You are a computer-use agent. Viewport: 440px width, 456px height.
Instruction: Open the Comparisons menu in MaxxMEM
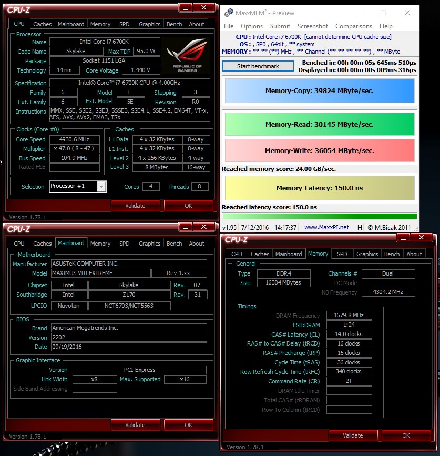coord(353,26)
